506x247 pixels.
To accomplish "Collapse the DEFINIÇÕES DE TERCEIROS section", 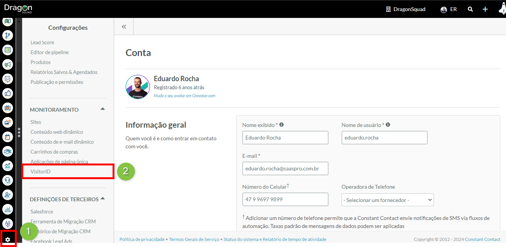I will (x=102, y=199).
